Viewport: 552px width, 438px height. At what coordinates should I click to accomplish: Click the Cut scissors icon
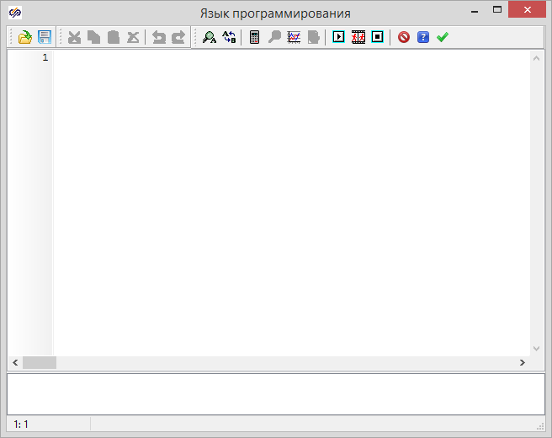pos(74,37)
